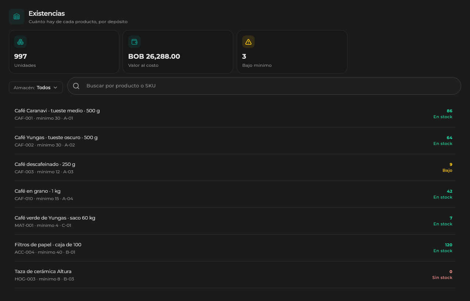
Task: Expand the chevron next to Todos
Action: [55, 87]
